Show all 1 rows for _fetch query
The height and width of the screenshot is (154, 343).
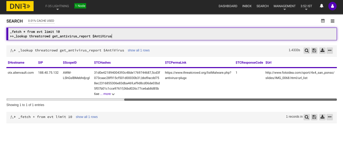[x=87, y=117]
